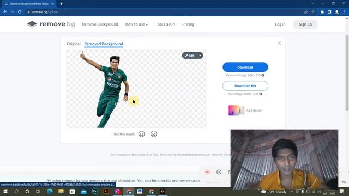Screen dimensions: 349x196
Task: Click the cricketer preview image
Action: 136,89
